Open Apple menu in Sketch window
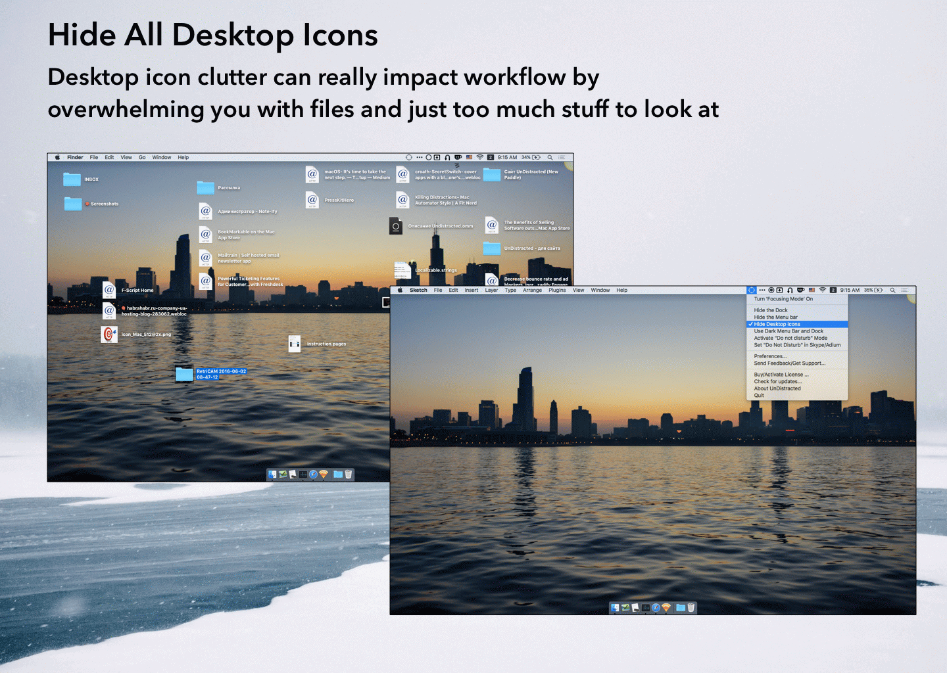This screenshot has width=947, height=673. [400, 290]
